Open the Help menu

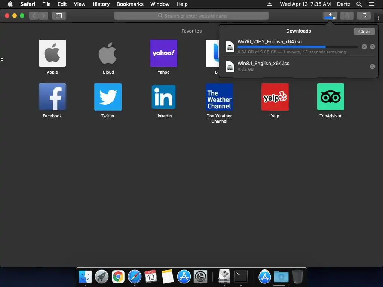point(182,4)
